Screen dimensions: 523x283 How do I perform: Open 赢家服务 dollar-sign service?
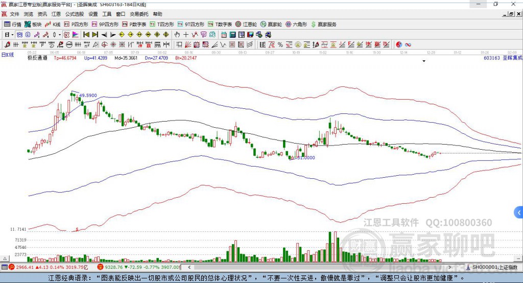click(323, 25)
